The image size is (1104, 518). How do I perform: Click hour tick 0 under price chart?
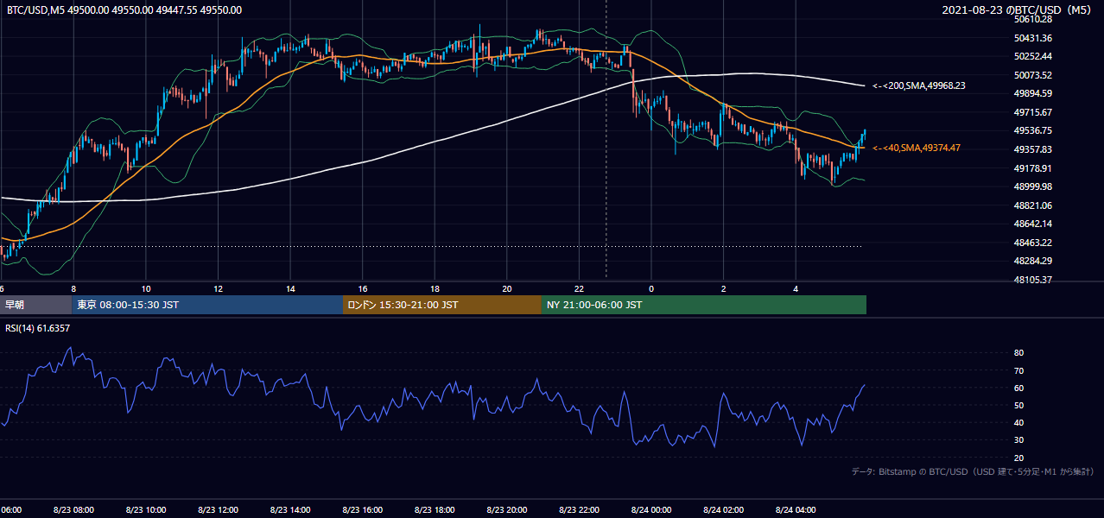(x=651, y=288)
